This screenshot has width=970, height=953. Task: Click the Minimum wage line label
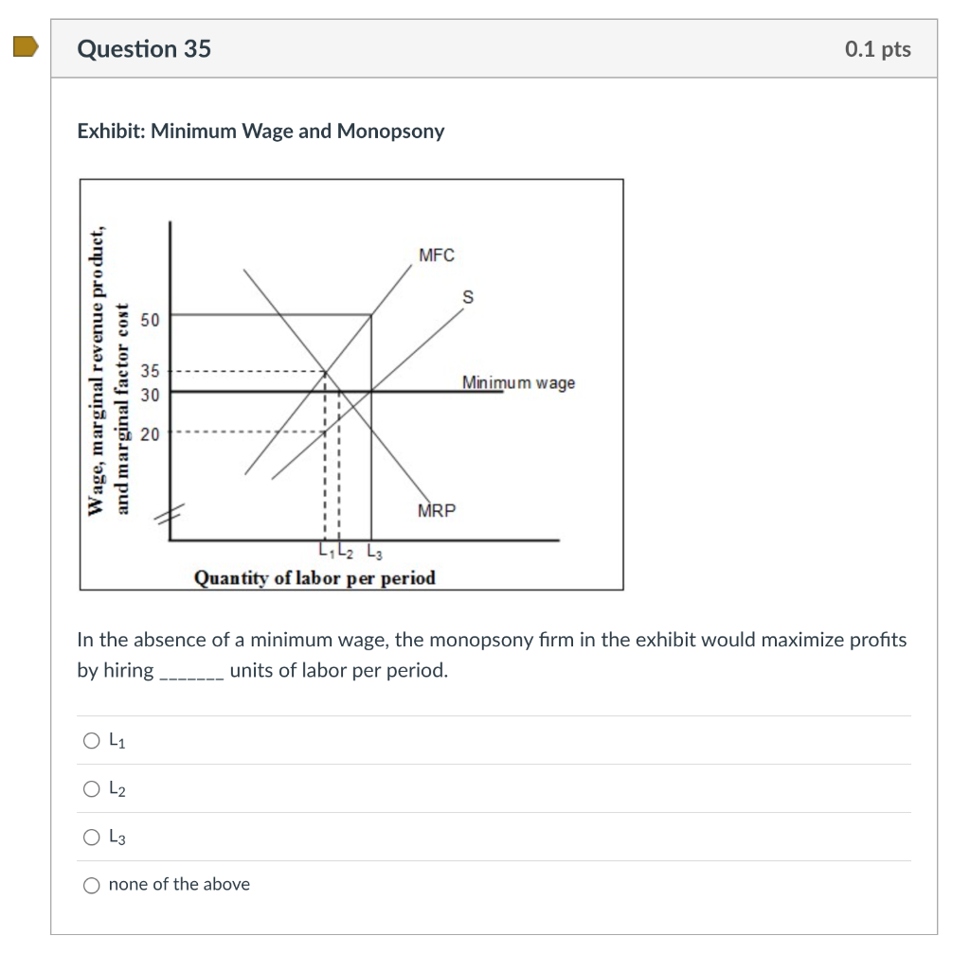[518, 382]
